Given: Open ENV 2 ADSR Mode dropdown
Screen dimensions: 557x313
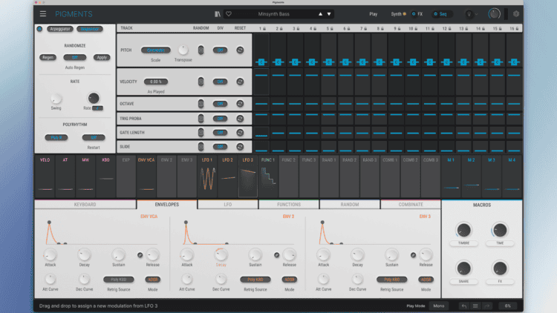Looking at the screenshot, I should pos(289,280).
